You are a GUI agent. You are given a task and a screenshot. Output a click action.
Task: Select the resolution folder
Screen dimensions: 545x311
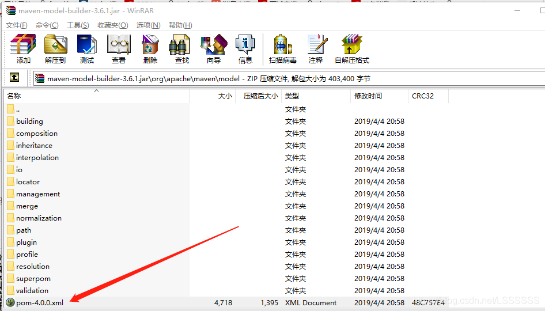(x=33, y=267)
